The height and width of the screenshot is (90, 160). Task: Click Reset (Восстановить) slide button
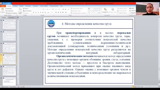click(x=27, y=11)
